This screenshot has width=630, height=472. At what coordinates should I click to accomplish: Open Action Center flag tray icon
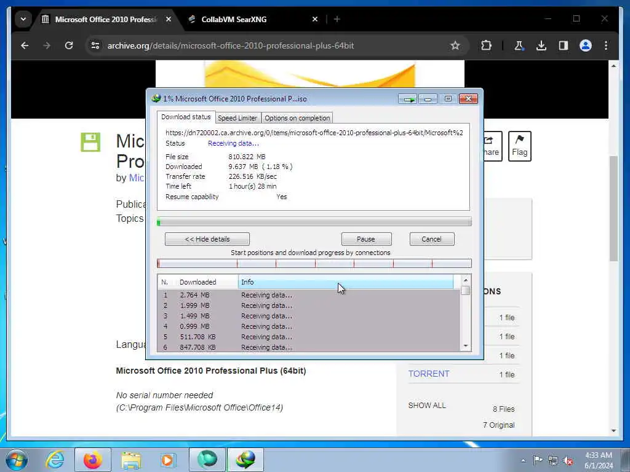[538, 460]
